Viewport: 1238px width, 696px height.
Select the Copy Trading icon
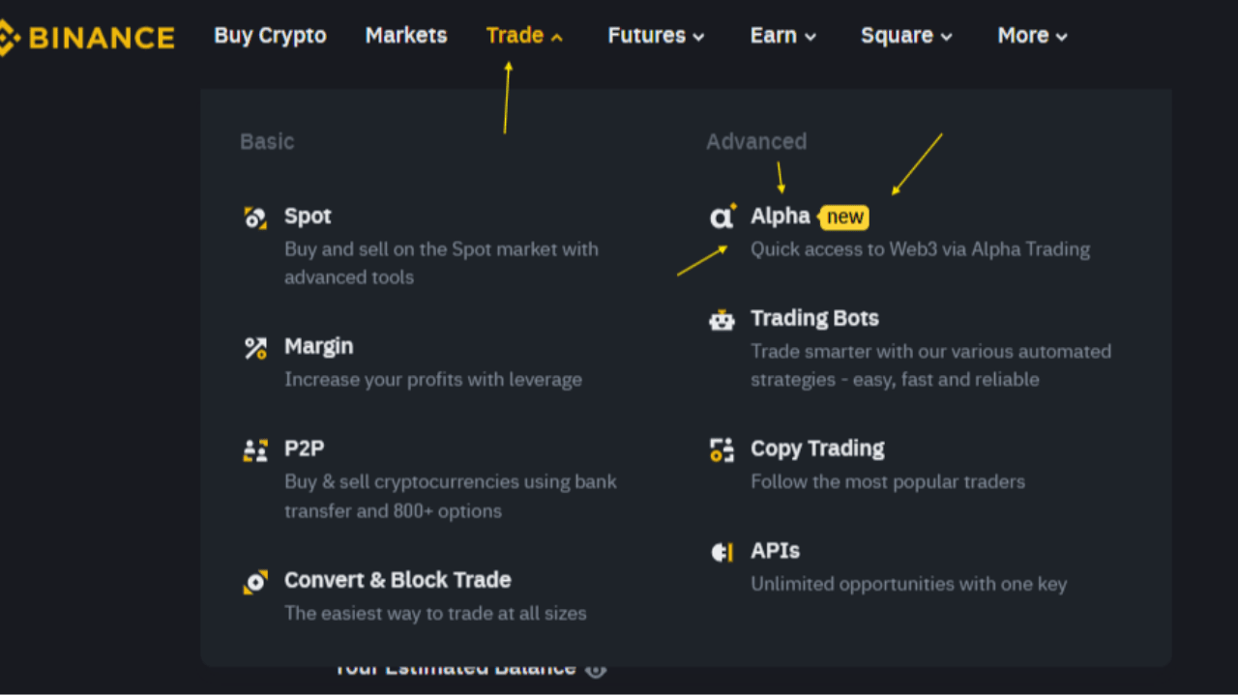pos(722,449)
